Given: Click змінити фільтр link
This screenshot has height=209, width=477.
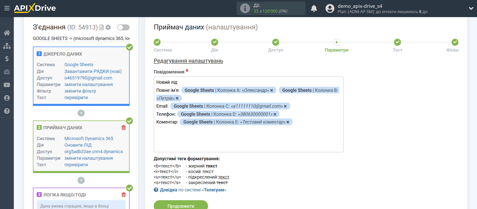Looking at the screenshot, I should (x=80, y=91).
